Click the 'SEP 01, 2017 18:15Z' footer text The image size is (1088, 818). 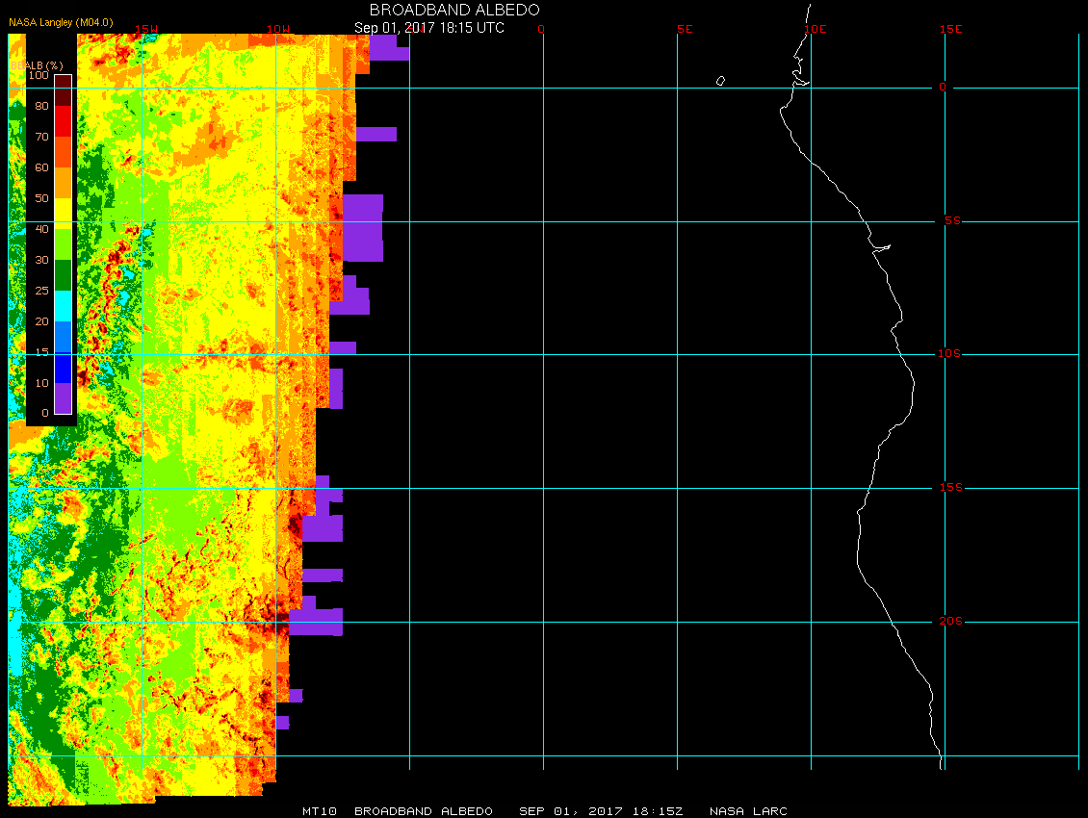click(601, 811)
